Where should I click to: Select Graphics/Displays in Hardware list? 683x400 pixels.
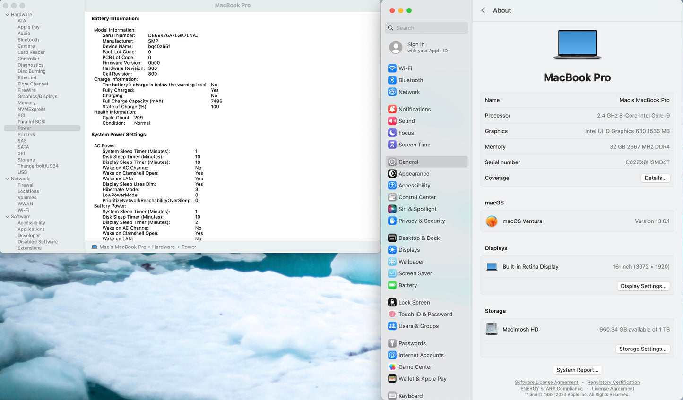37,97
